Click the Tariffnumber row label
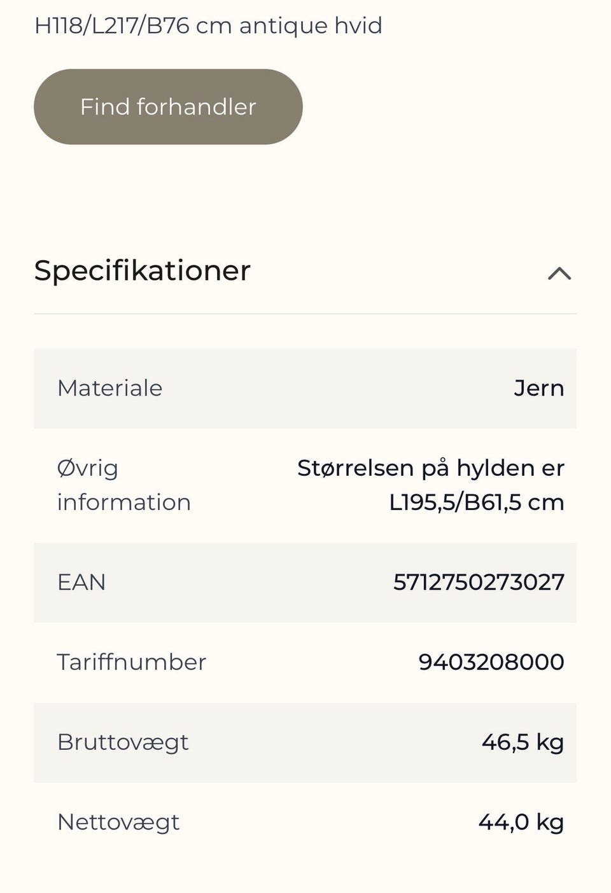The height and width of the screenshot is (893, 611). pos(132,662)
